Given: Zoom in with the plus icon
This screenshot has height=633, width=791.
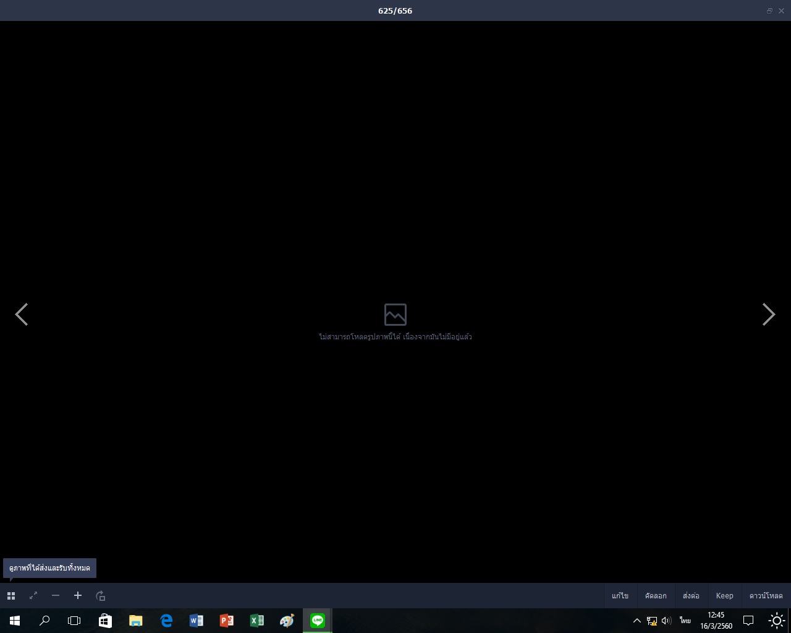Looking at the screenshot, I should pyautogui.click(x=78, y=596).
